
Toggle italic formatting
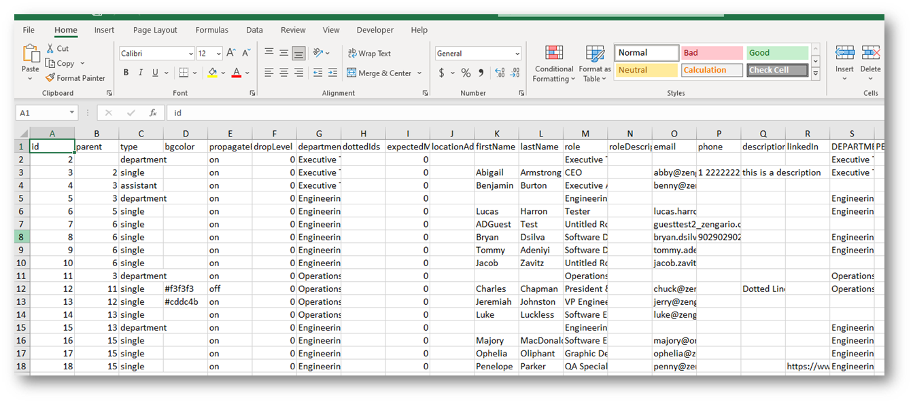141,73
